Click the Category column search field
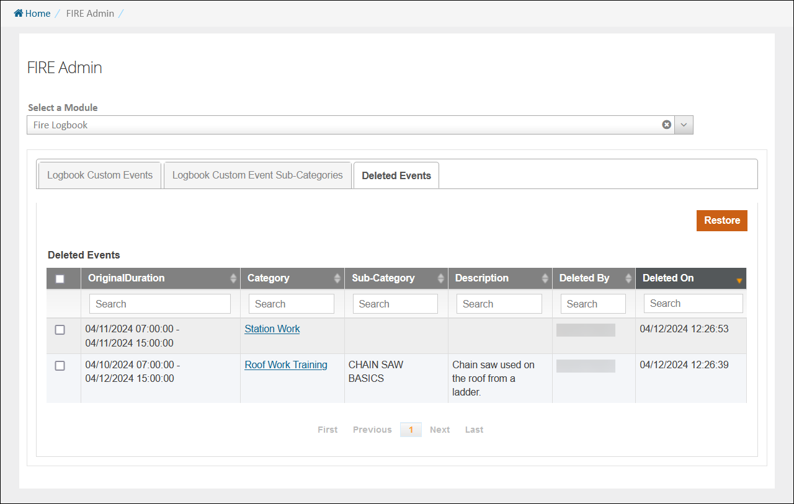The height and width of the screenshot is (504, 794). point(291,304)
